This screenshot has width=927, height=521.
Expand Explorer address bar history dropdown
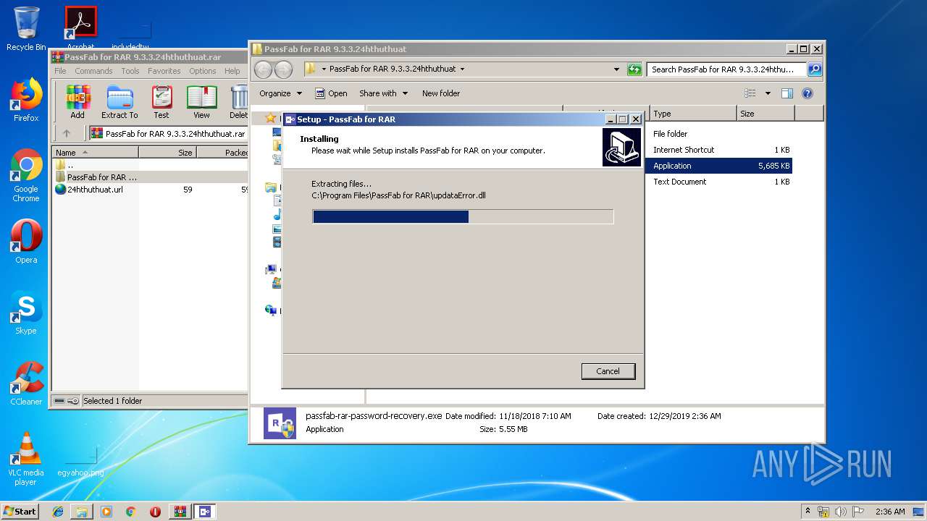click(616, 69)
